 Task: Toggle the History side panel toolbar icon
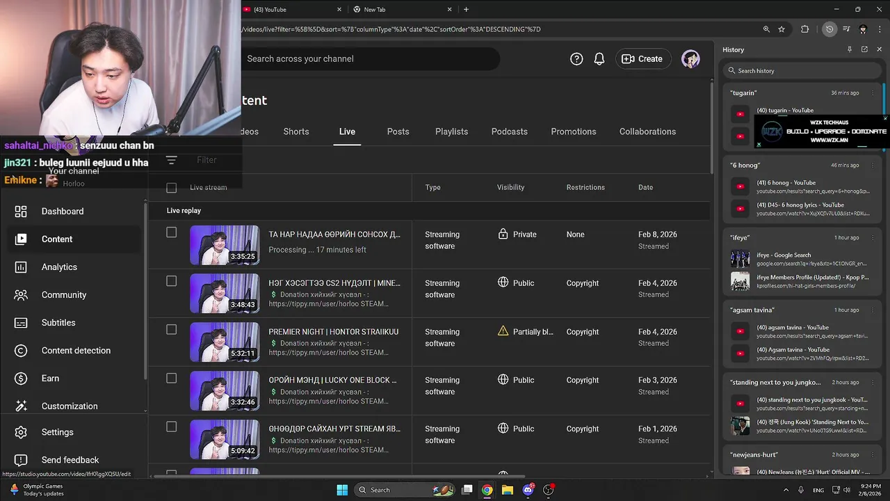coord(829,29)
